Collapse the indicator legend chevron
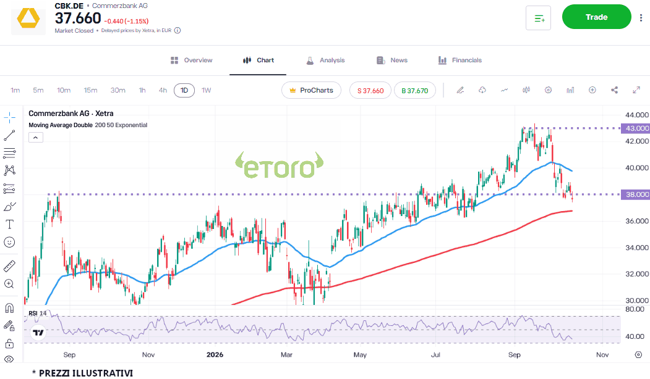650x379 pixels. (36, 138)
